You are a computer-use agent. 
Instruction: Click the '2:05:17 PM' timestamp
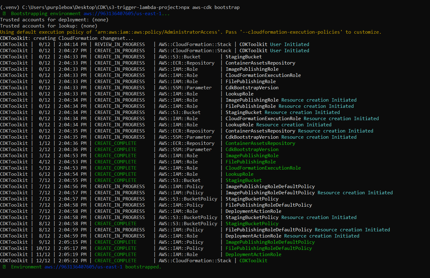(x=72, y=248)
